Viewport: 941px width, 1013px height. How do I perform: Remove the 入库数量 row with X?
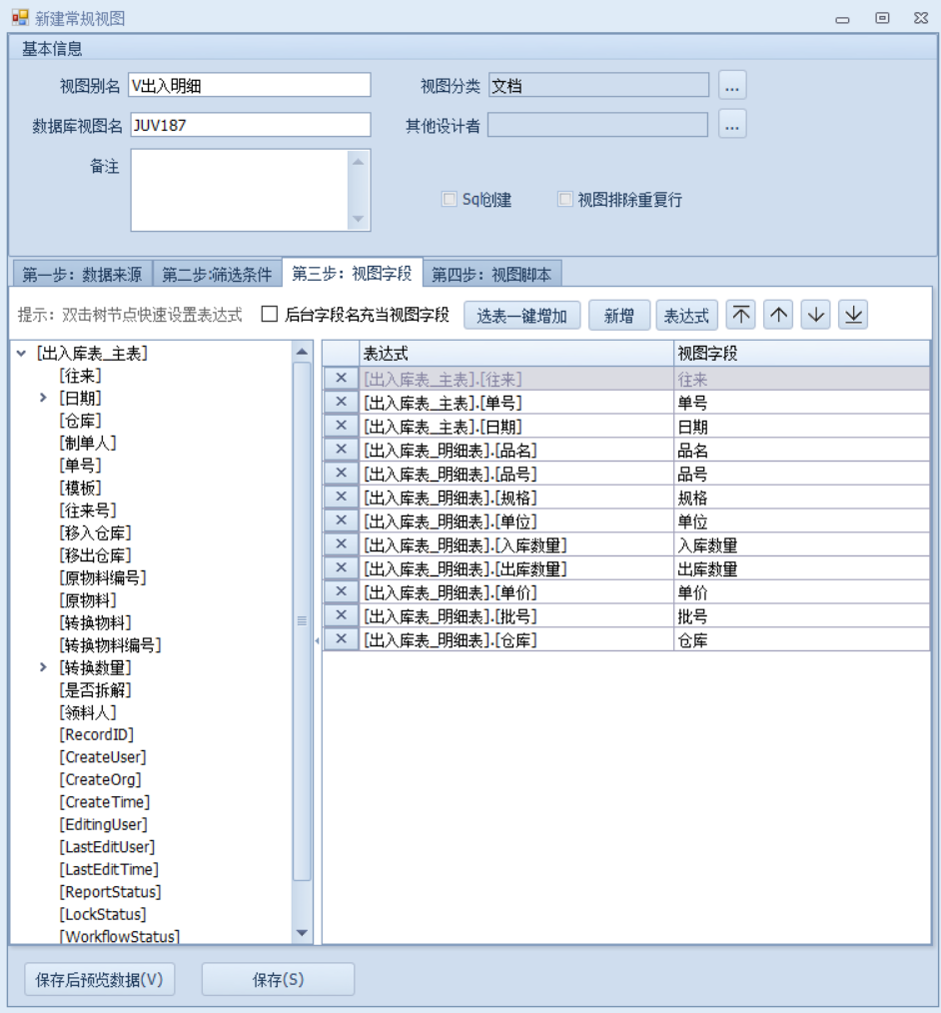[341, 545]
